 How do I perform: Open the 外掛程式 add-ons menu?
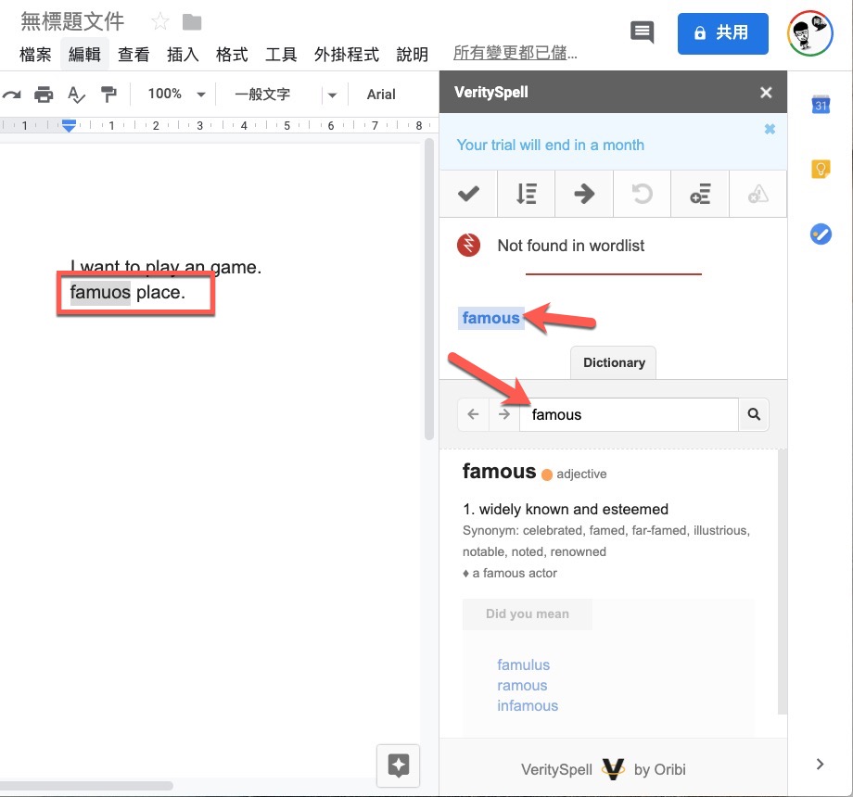[x=347, y=55]
